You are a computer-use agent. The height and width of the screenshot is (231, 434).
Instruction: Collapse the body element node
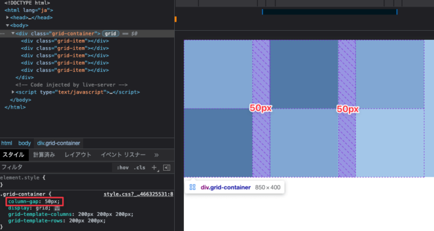7,25
